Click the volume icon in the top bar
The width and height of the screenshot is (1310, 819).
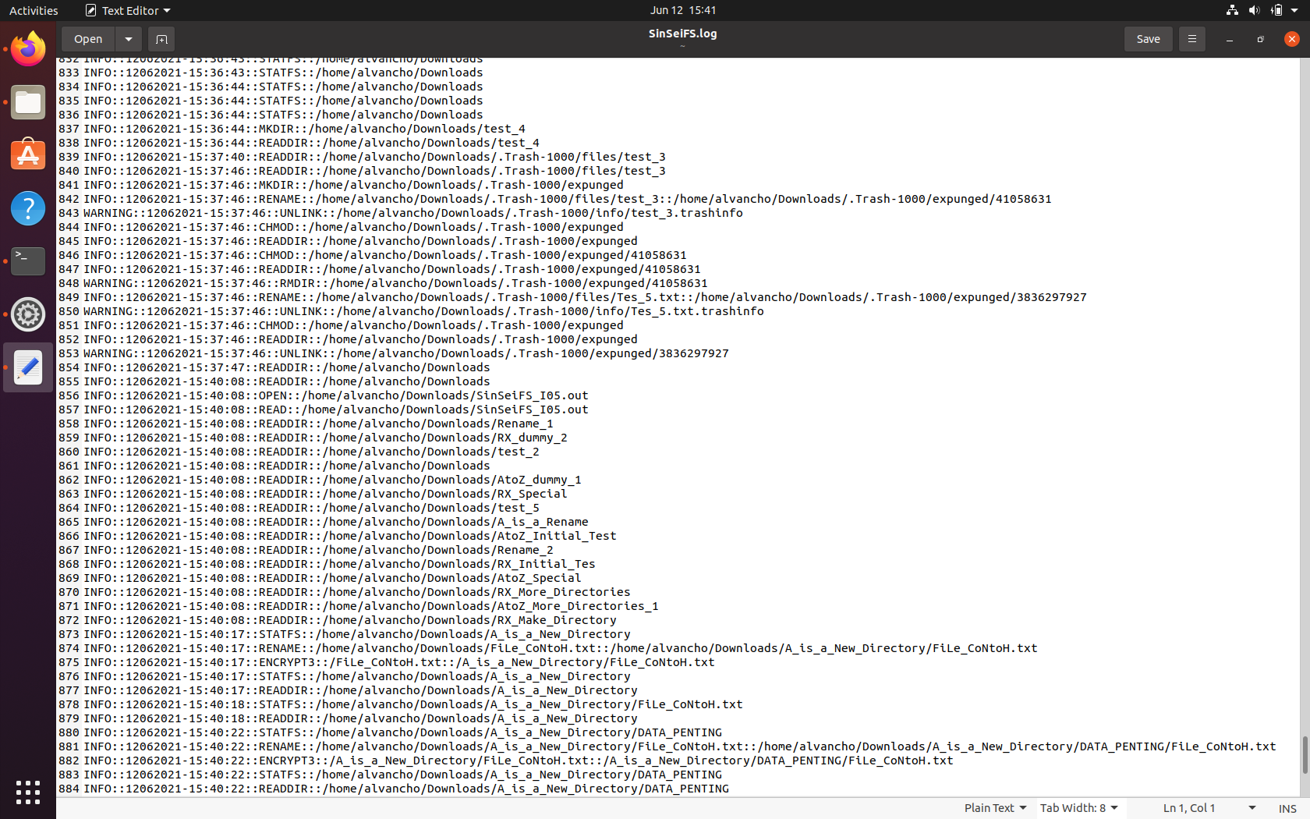1254,10
